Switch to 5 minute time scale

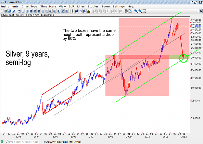point(27,11)
